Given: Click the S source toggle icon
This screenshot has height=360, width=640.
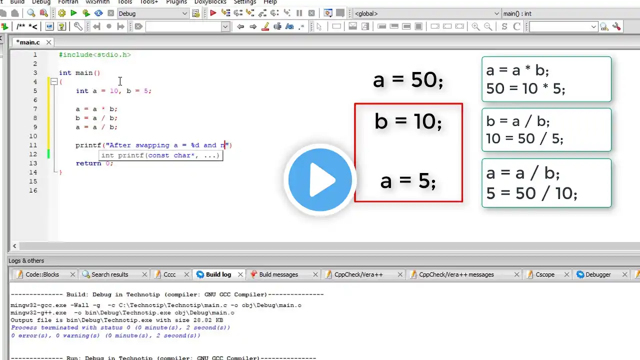Looking at the screenshot, I should 504,26.
